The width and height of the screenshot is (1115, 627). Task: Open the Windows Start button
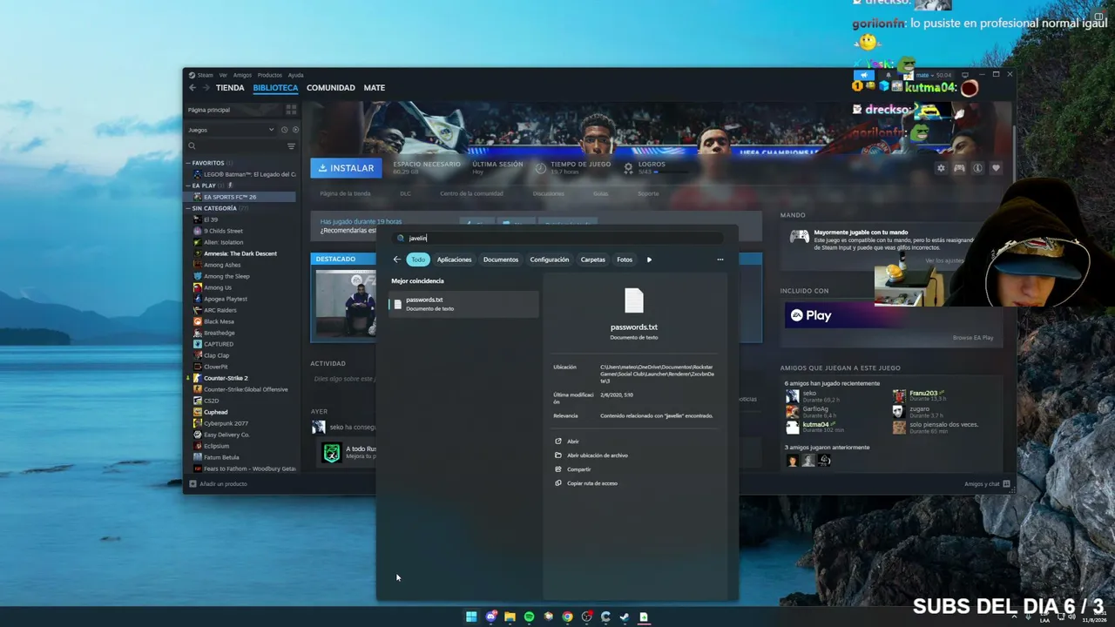(x=471, y=617)
